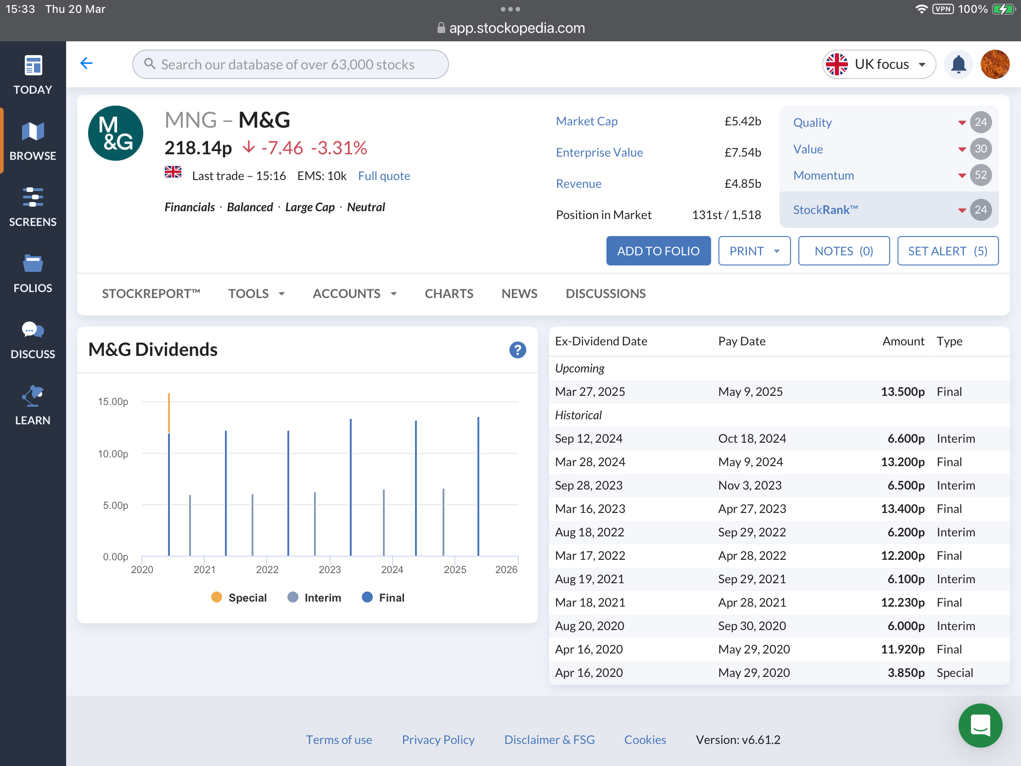Open the green live chat bubble
Viewport: 1021px width, 766px height.
[x=980, y=726]
